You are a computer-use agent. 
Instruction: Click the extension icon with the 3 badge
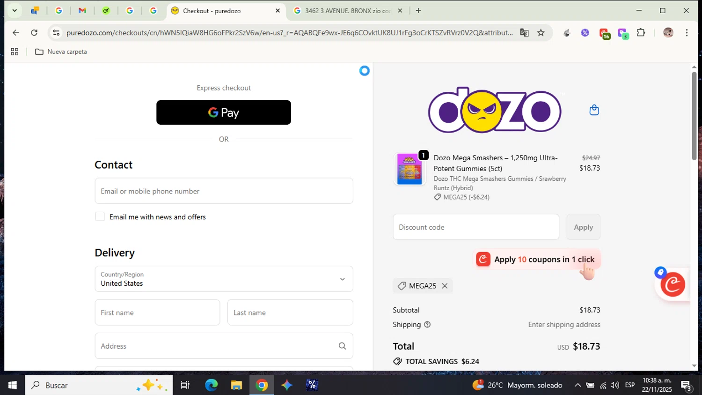[x=622, y=33]
